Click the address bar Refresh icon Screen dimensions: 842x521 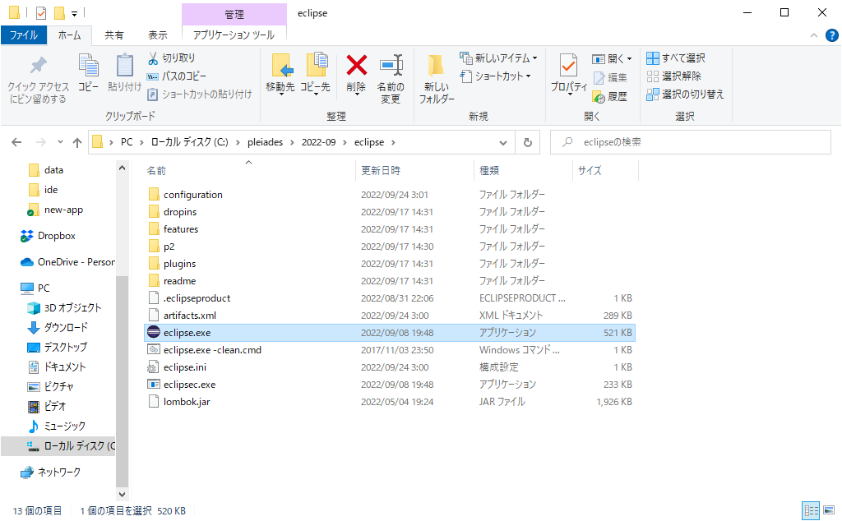click(x=528, y=142)
